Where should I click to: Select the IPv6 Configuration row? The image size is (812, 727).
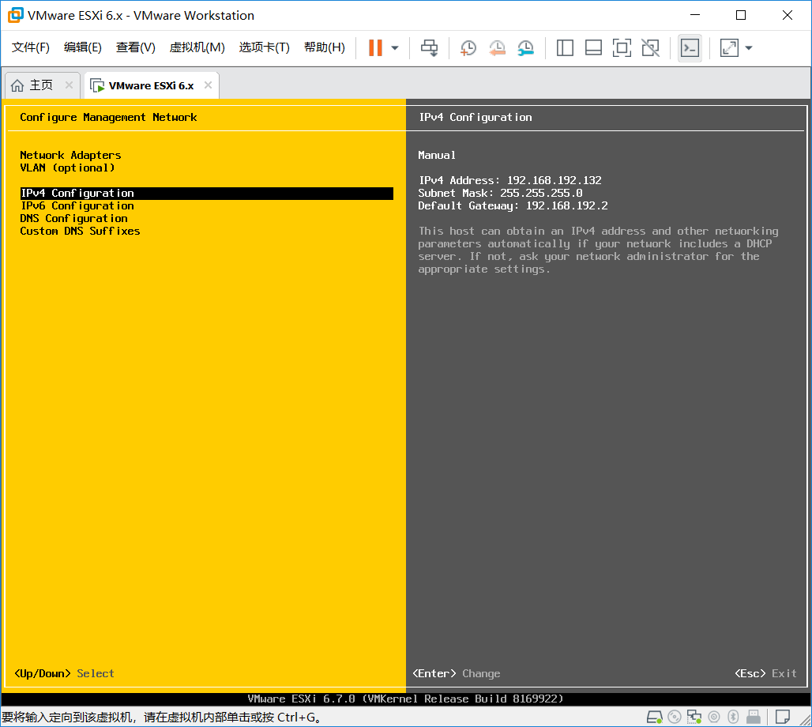pos(77,205)
